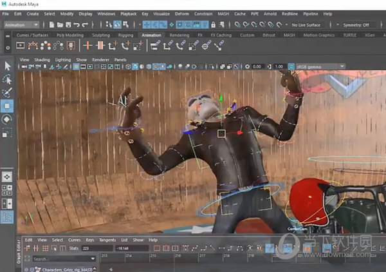The width and height of the screenshot is (386, 272).
Task: Activate the Move tool in toolbox
Action: [7, 106]
